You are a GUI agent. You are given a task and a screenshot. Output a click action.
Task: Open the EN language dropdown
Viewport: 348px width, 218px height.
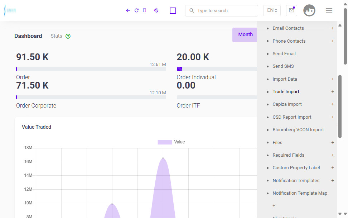[x=272, y=10]
